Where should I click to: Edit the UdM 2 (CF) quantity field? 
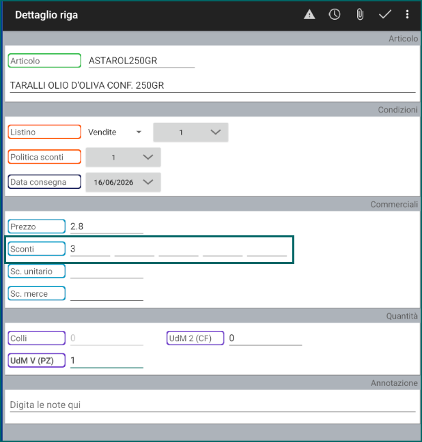pyautogui.click(x=266, y=338)
